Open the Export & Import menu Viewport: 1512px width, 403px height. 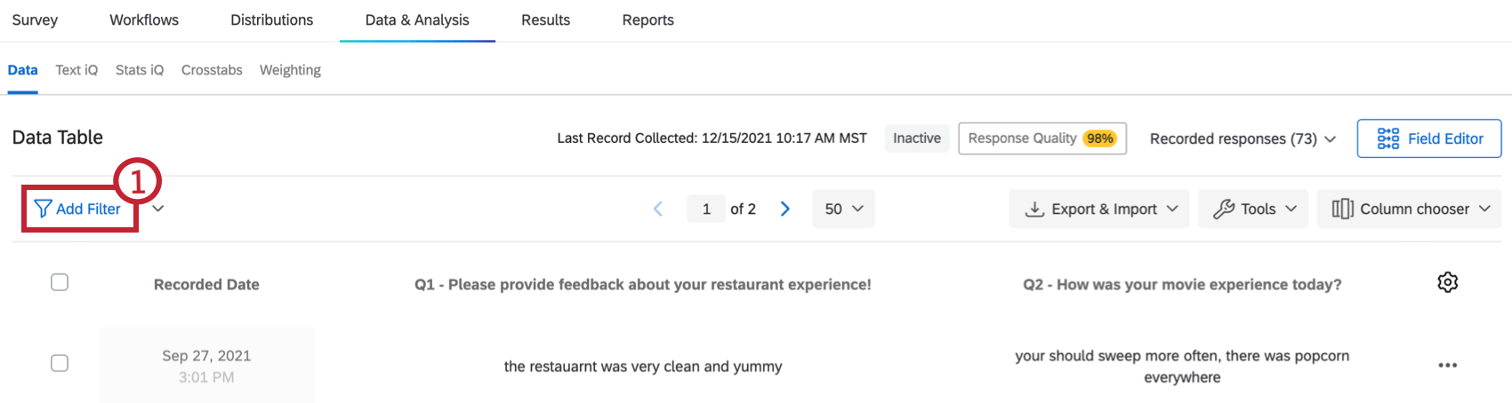(x=1098, y=209)
